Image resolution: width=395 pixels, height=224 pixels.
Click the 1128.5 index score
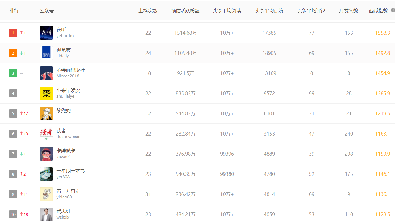[383, 214]
